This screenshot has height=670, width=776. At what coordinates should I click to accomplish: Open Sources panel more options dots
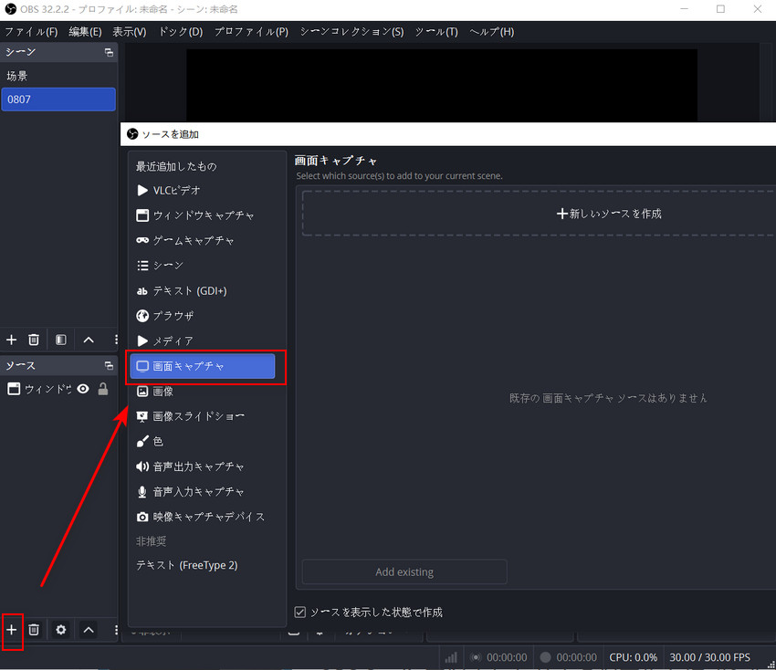[116, 630]
